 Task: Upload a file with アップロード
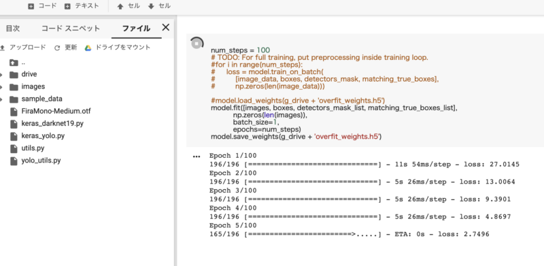[23, 48]
